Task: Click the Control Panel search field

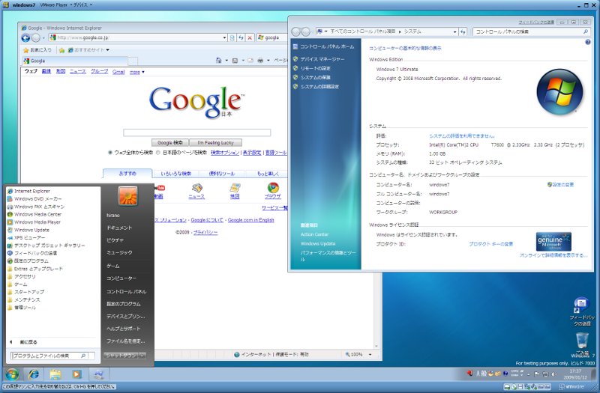Action: click(x=531, y=31)
